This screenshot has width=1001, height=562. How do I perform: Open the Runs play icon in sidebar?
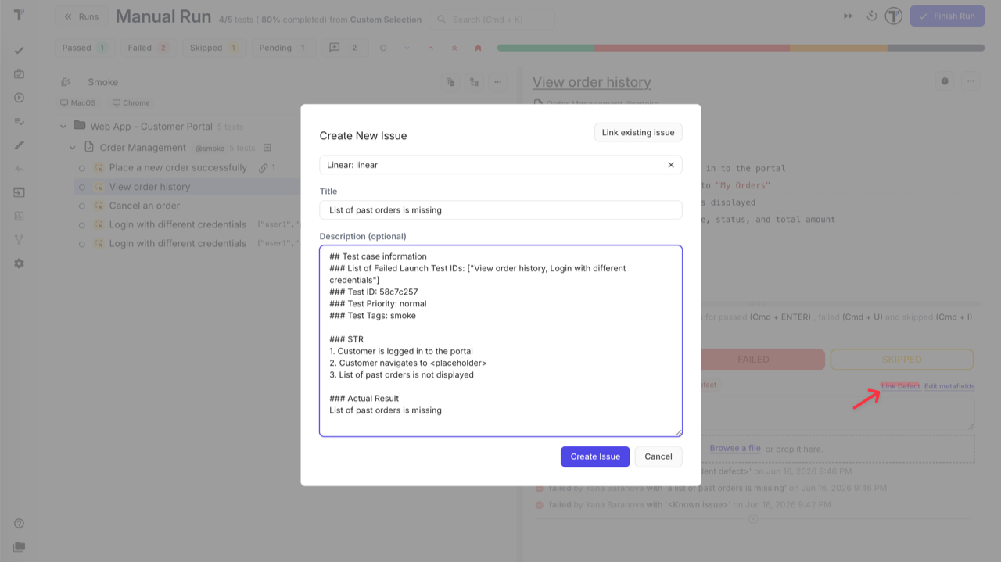pos(19,98)
